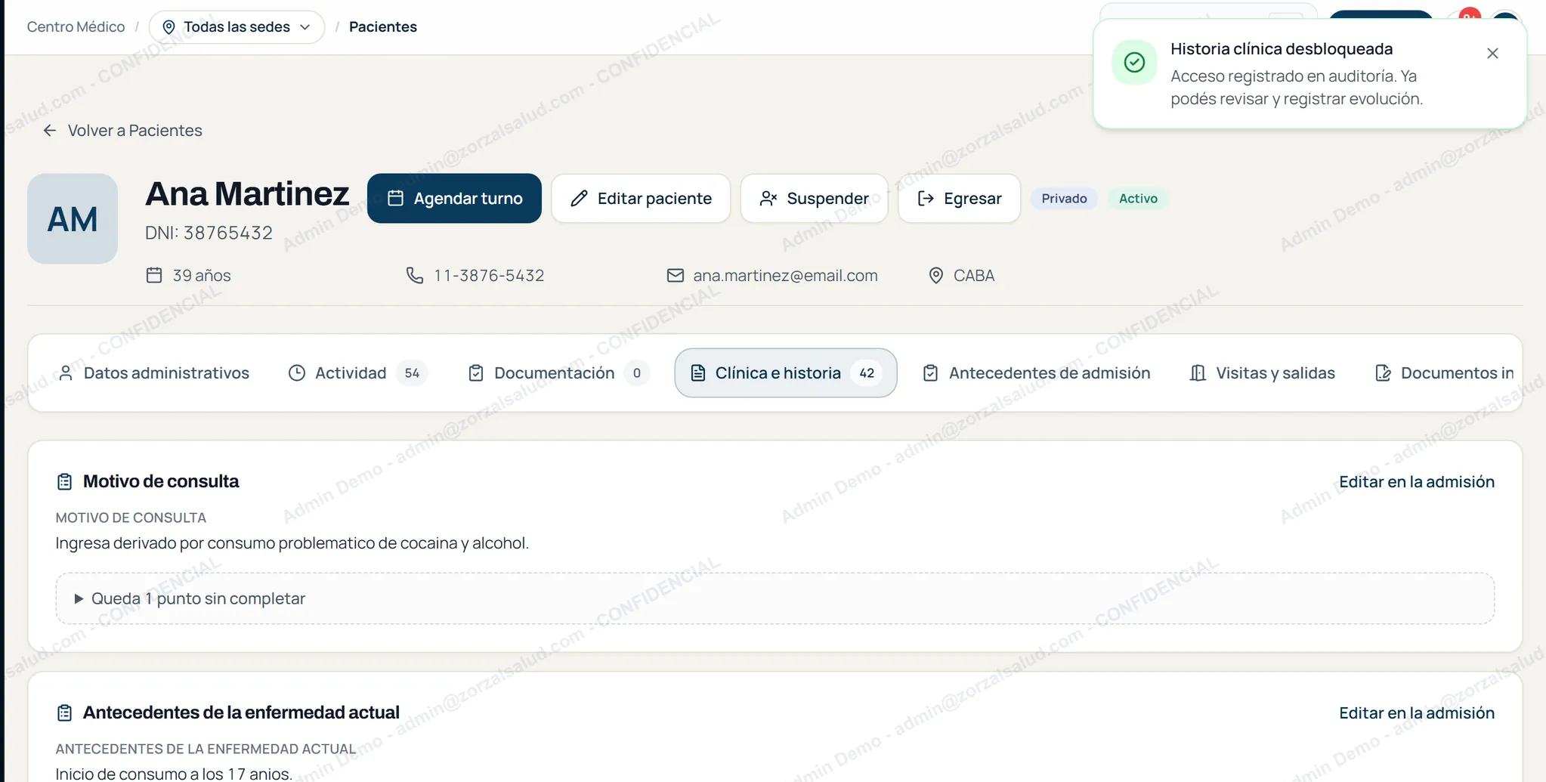Open the Datos administrativos tab
Image resolution: width=1546 pixels, height=782 pixels.
[x=153, y=373]
